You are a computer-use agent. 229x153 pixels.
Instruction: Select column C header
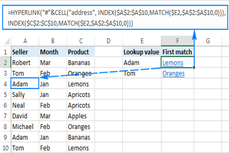(81, 41)
